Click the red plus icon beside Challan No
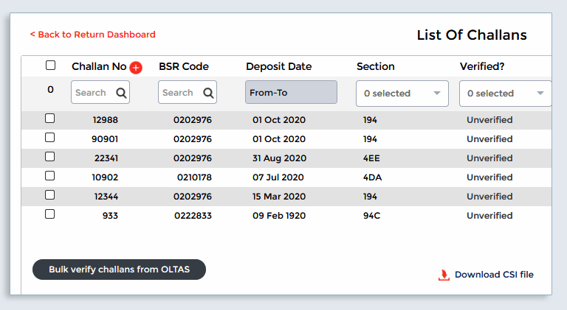 tap(136, 68)
